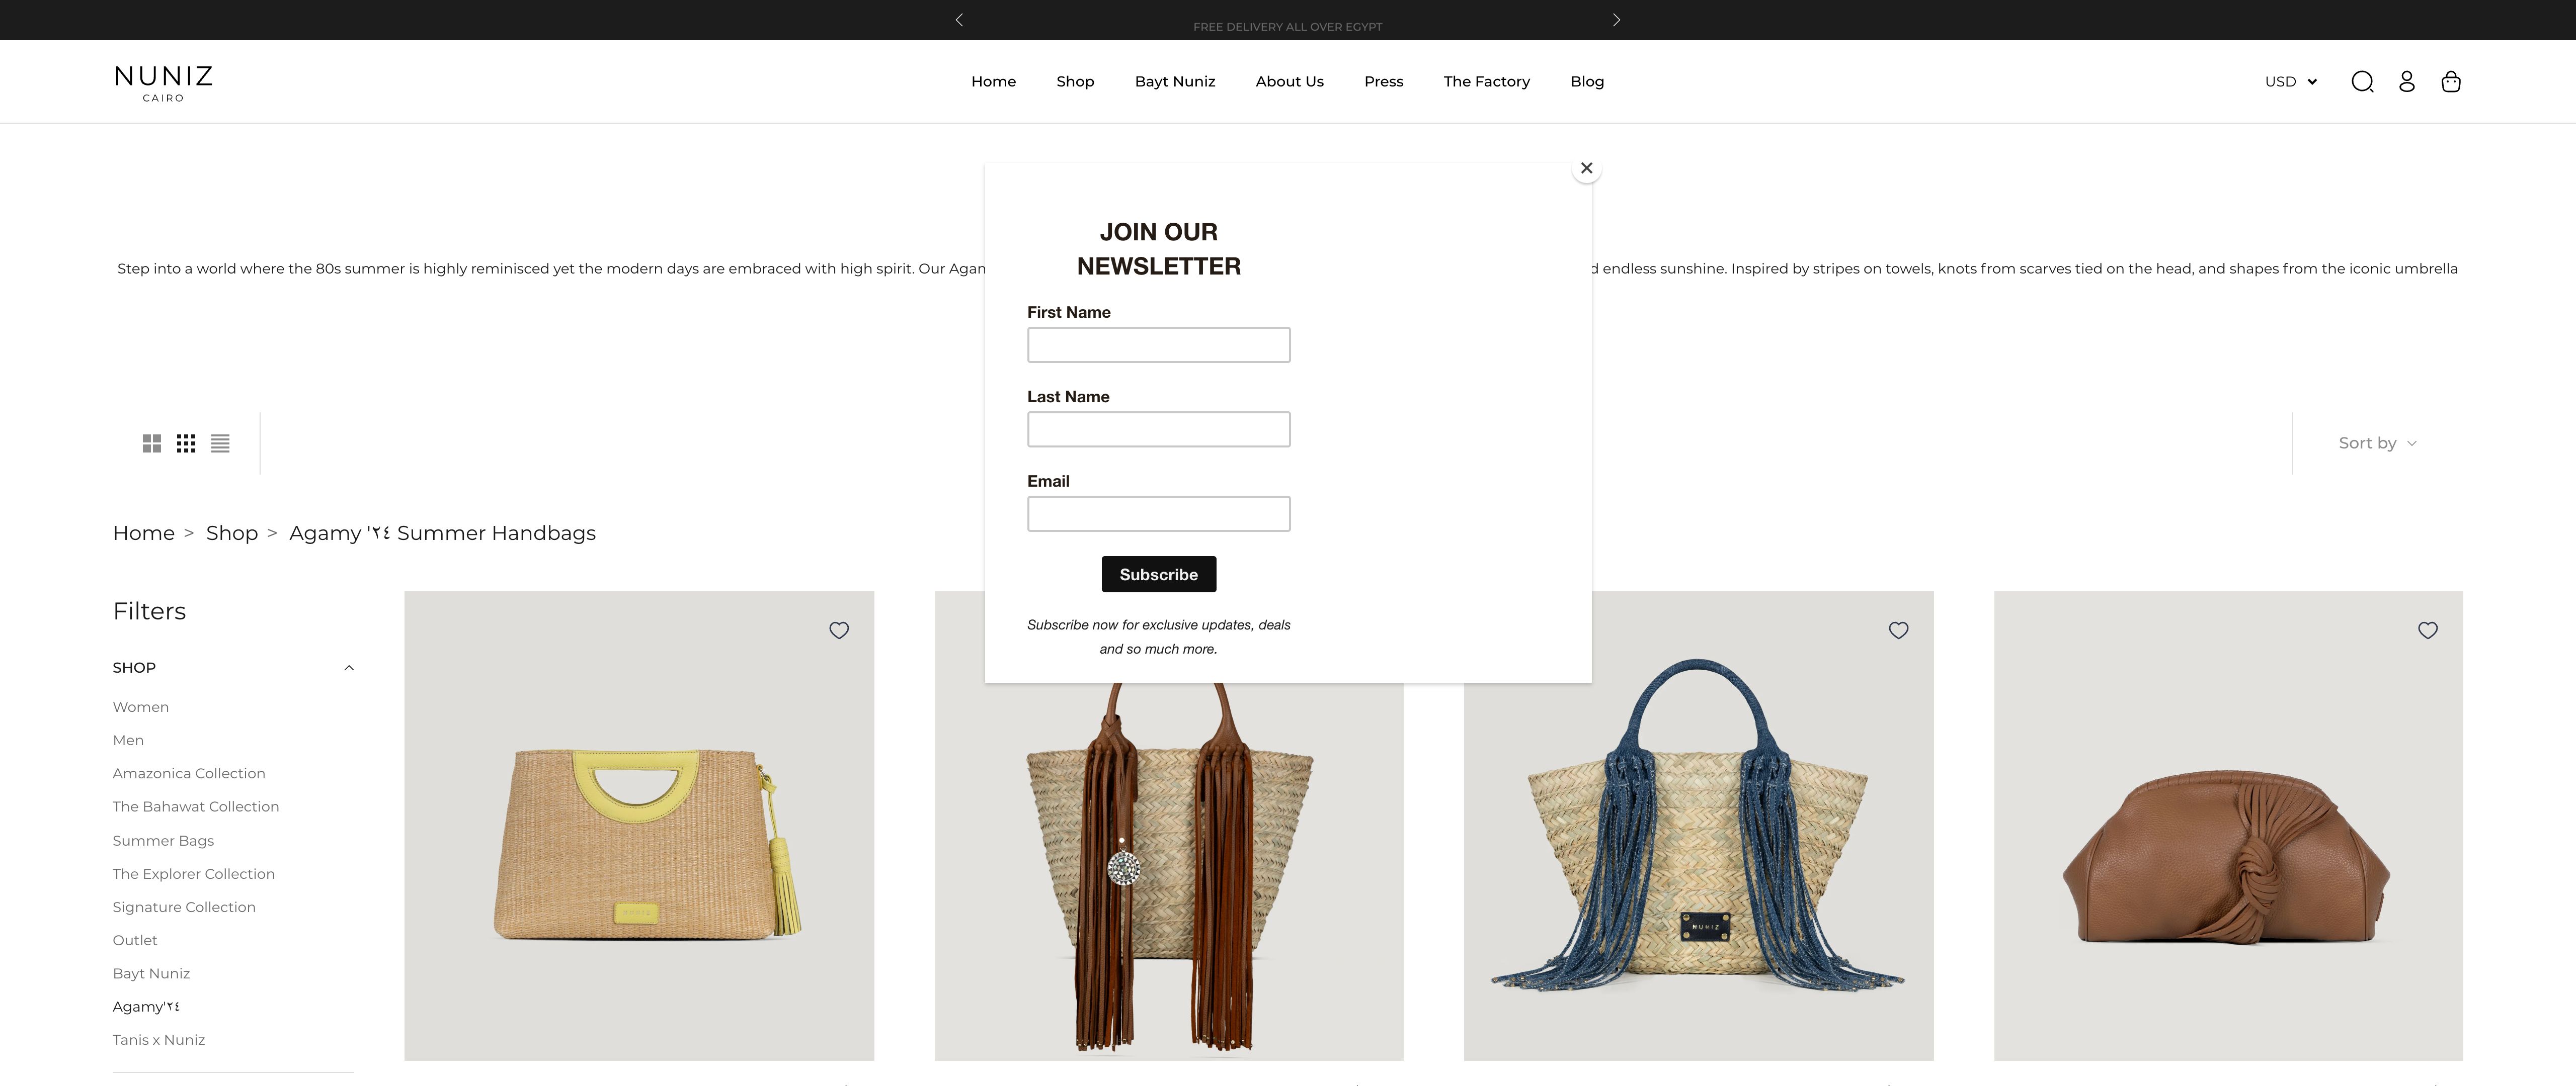Open the shopping bag cart icon

[x=2451, y=82]
